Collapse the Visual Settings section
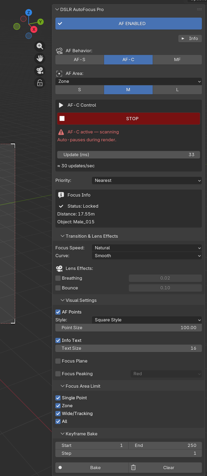207x476 pixels. tap(62, 300)
